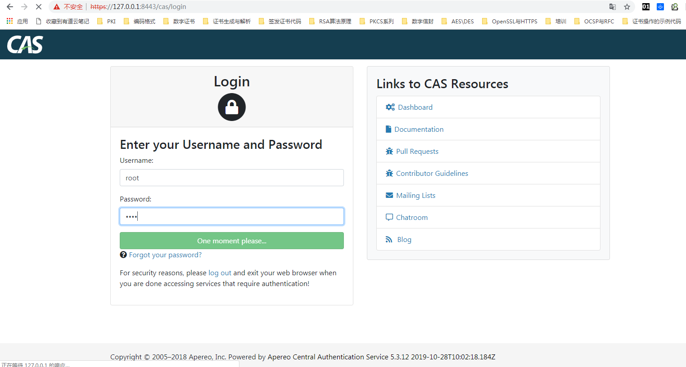Open the Apps grid icon in bookmarks bar
This screenshot has height=367, width=686.
pos(9,21)
